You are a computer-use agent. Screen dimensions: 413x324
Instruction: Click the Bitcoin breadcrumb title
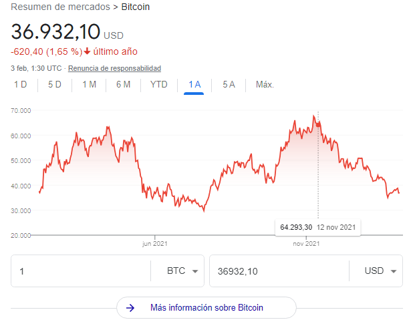click(135, 7)
